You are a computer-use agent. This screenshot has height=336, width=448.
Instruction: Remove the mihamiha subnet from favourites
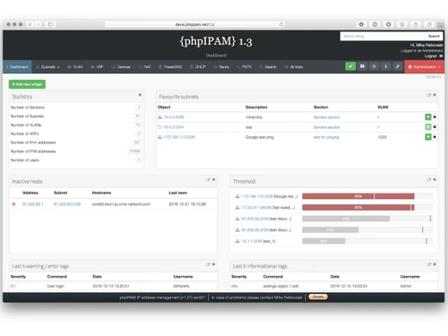click(x=435, y=117)
